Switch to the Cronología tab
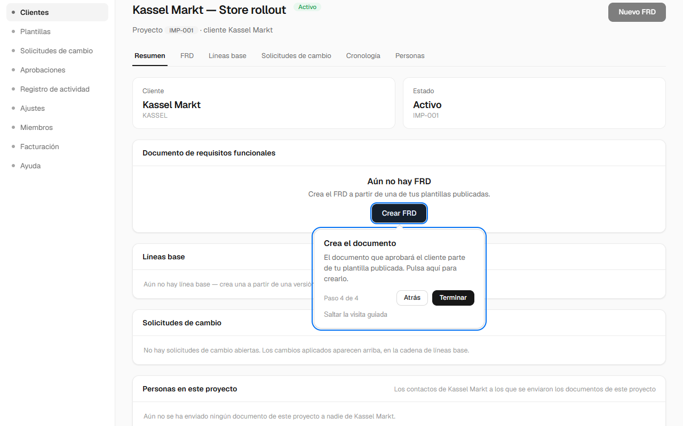 (363, 55)
